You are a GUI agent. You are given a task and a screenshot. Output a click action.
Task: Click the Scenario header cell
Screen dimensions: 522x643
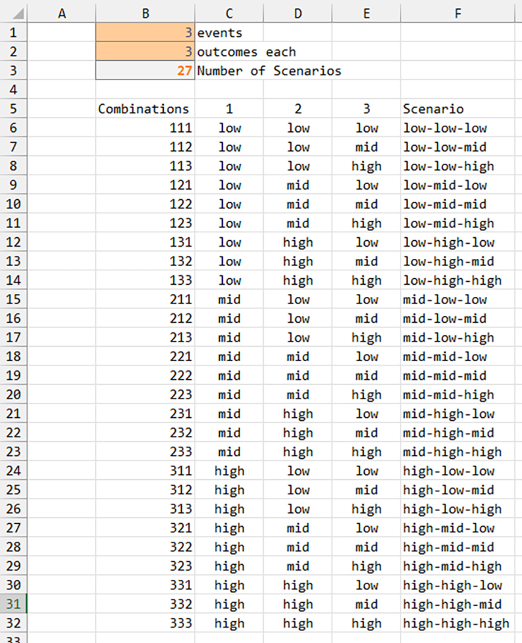(458, 109)
